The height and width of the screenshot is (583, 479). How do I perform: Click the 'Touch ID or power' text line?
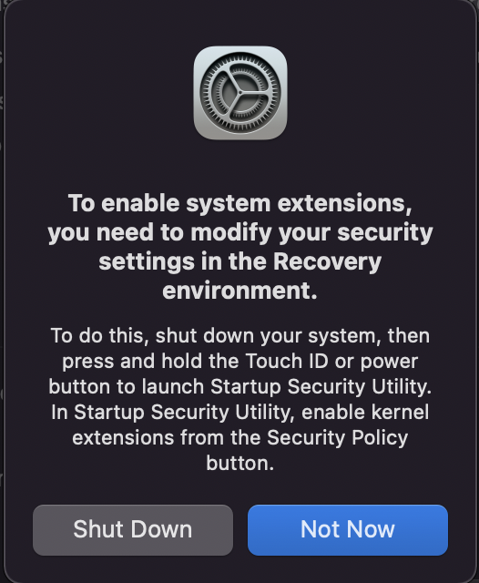[331, 361]
